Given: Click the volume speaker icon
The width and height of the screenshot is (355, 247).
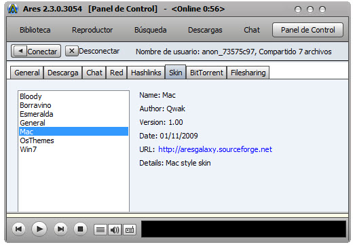Looking at the screenshot, I should click(115, 230).
